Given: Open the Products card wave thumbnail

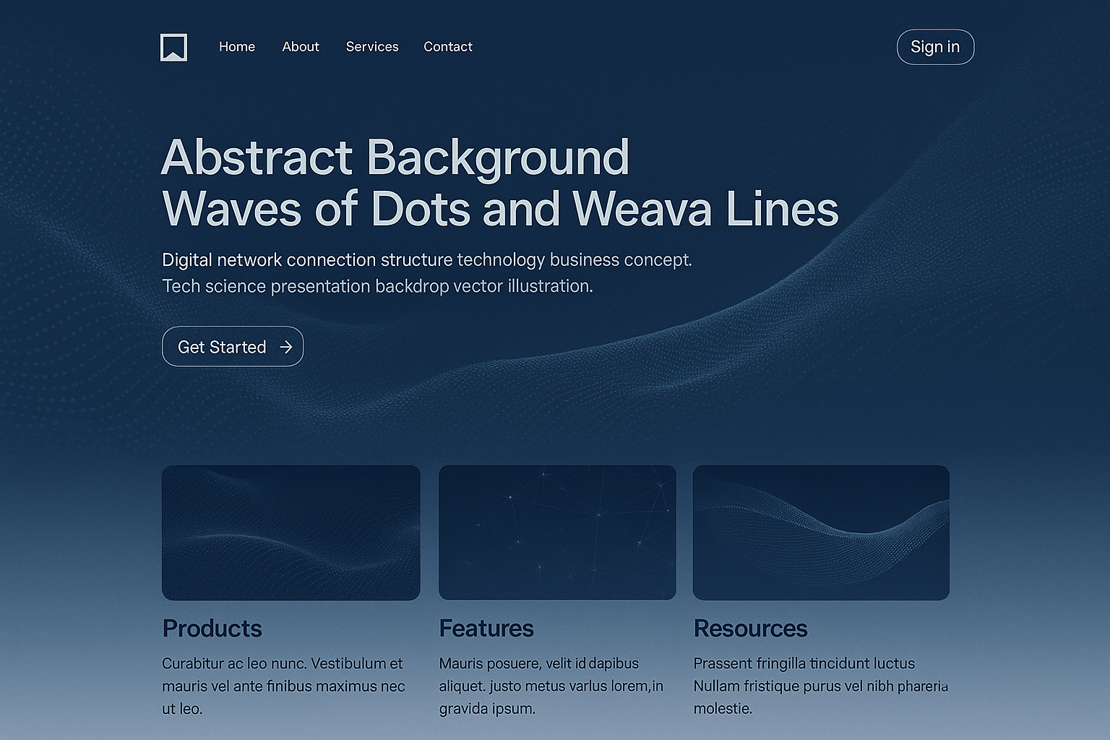Looking at the screenshot, I should click(x=291, y=533).
